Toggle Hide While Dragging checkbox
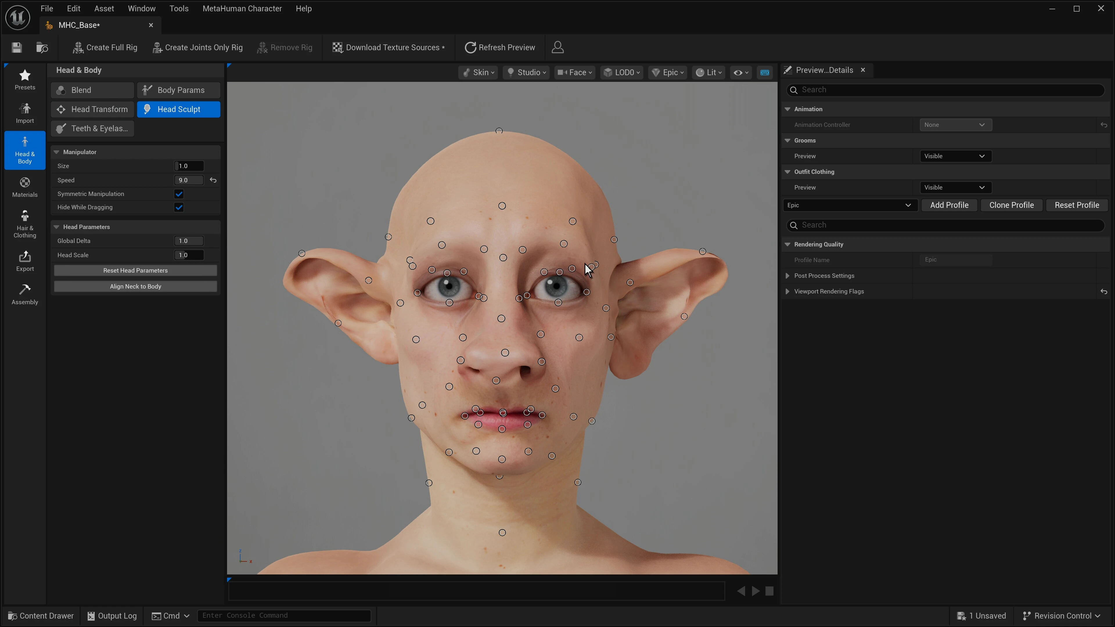 click(x=179, y=207)
